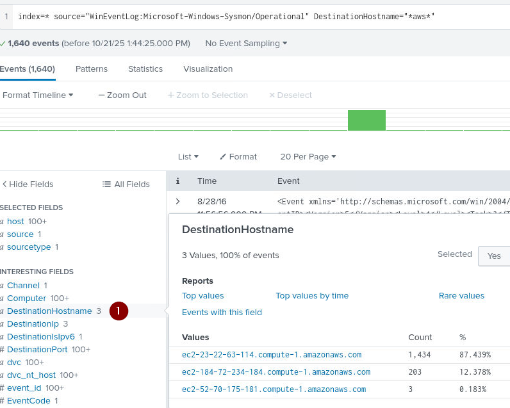Image resolution: width=510 pixels, height=408 pixels.
Task: Click in the search query input field
Action: coord(256,15)
